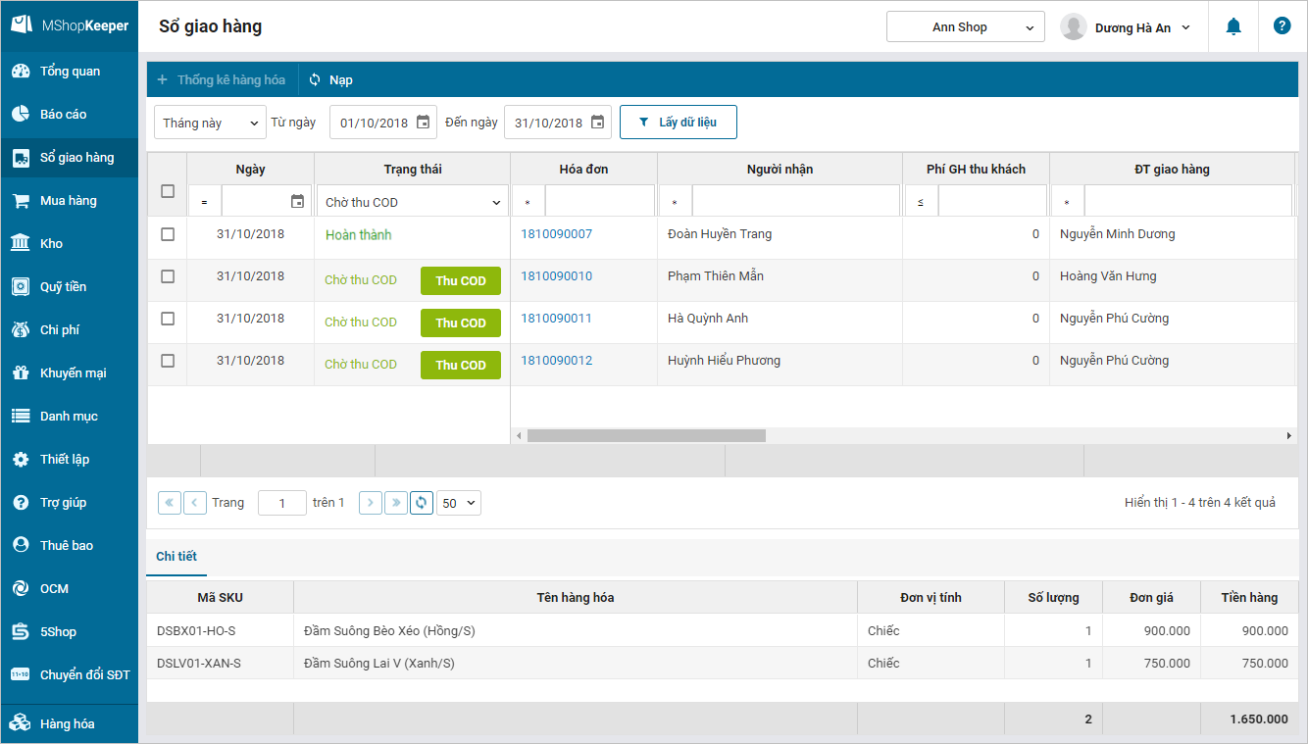Click the Người nhận filter text field

[796, 202]
